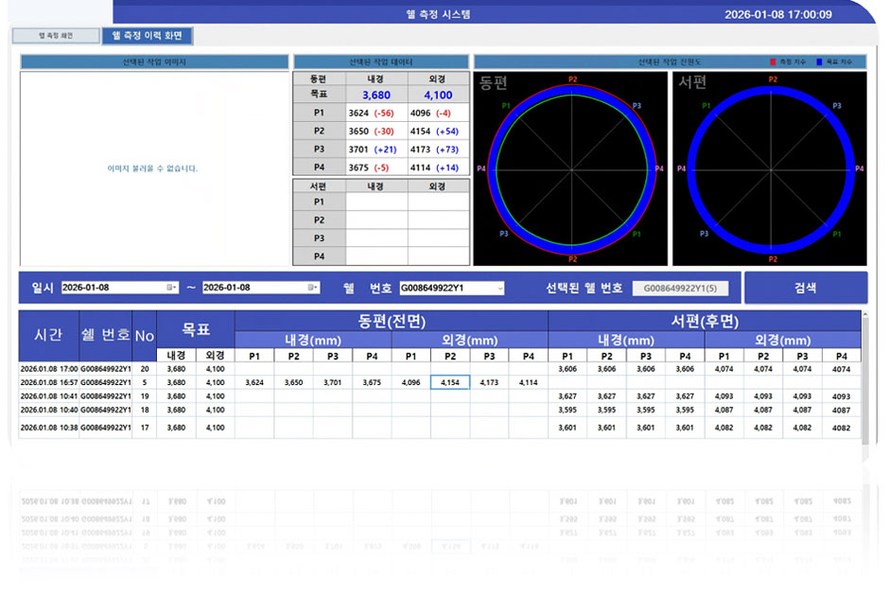Screen dimensions: 889x596
Task: Click the 3,606 west inner P1 cell in row 20
Action: coord(567,369)
